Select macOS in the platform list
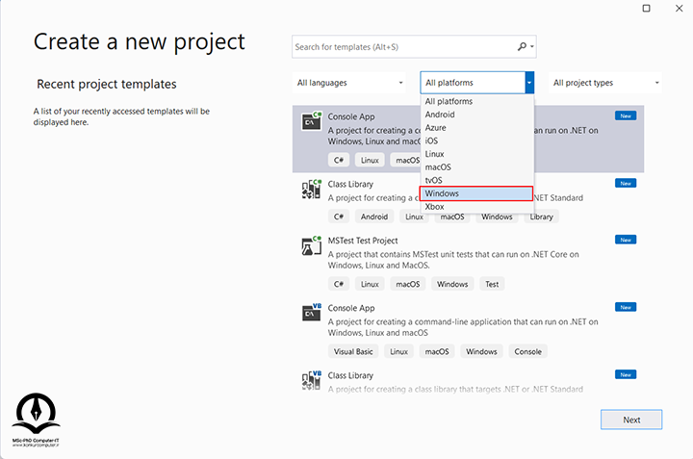 pos(476,167)
